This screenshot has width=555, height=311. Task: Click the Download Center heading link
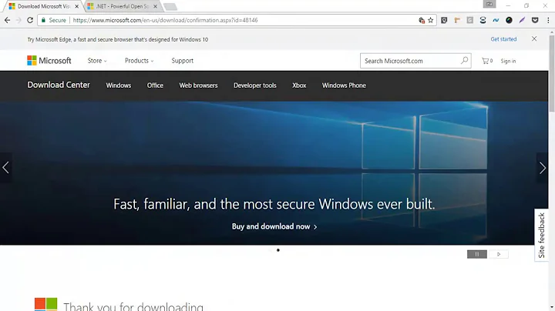59,85
